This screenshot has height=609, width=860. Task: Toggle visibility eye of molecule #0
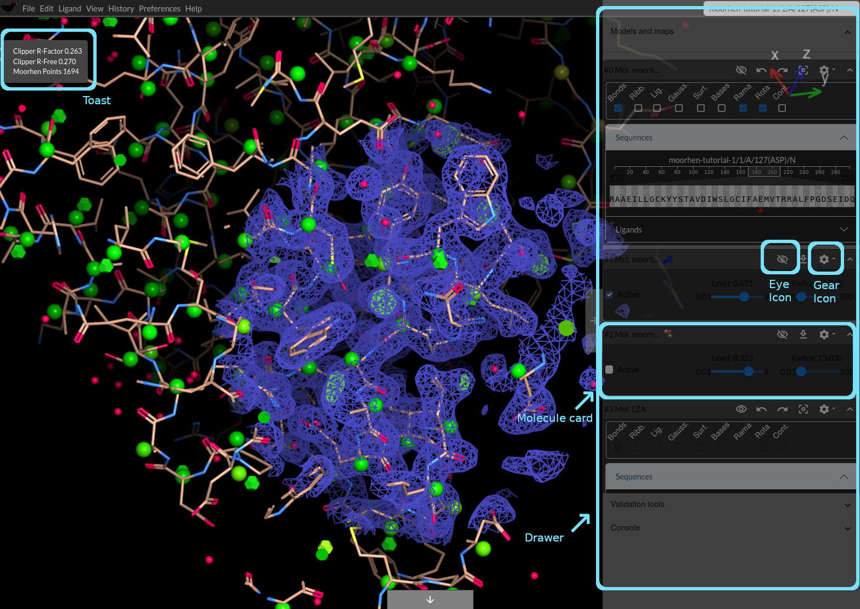741,70
